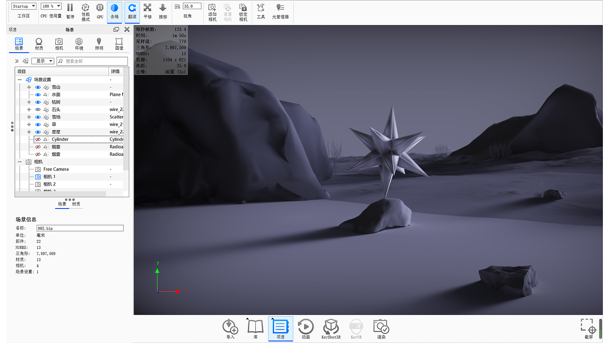Take a screenshot with 截屏 button
Image resolution: width=609 pixels, height=343 pixels.
(589, 329)
